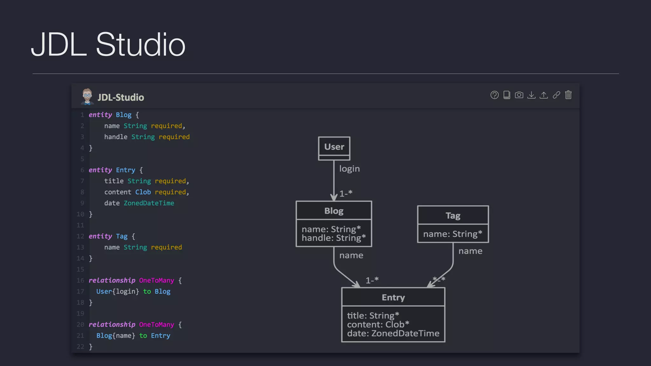Discard current diagram with trash icon
Image resolution: width=651 pixels, height=366 pixels.
(x=568, y=95)
